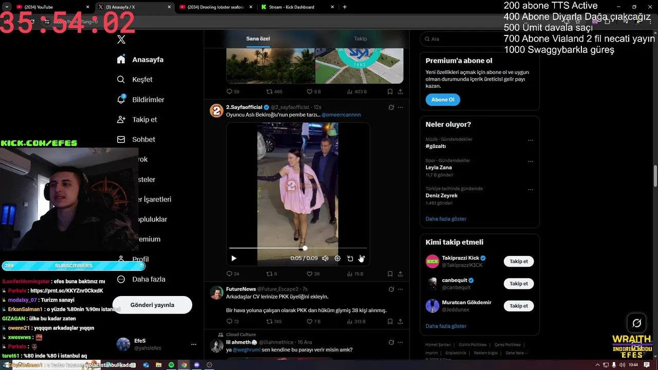Open more options for #gözaltı trend
The width and height of the screenshot is (658, 370).
[x=531, y=140]
